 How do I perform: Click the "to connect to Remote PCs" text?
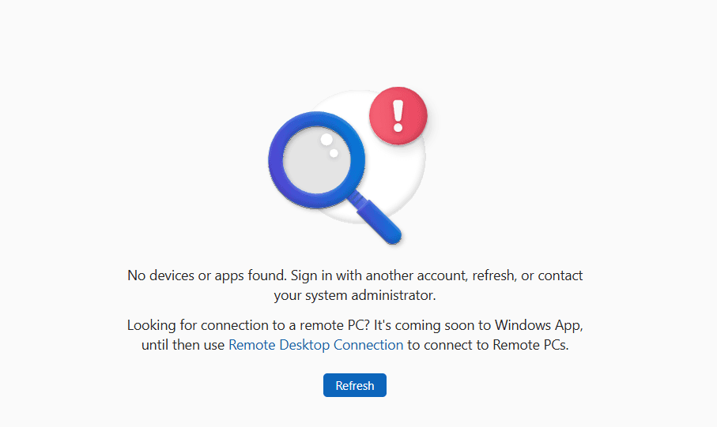(488, 345)
